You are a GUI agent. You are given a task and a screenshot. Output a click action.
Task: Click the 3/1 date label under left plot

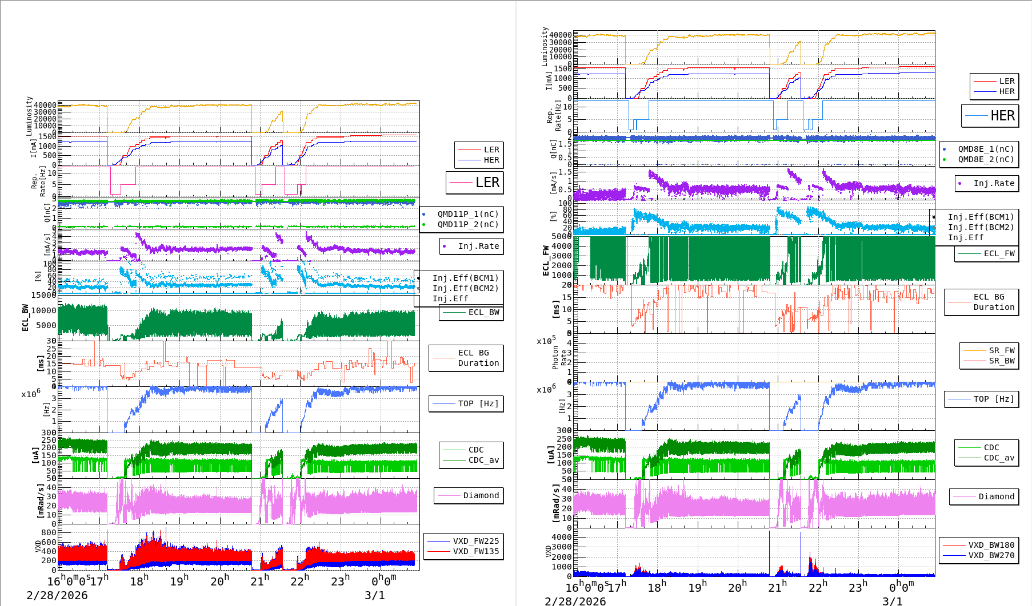pos(374,595)
